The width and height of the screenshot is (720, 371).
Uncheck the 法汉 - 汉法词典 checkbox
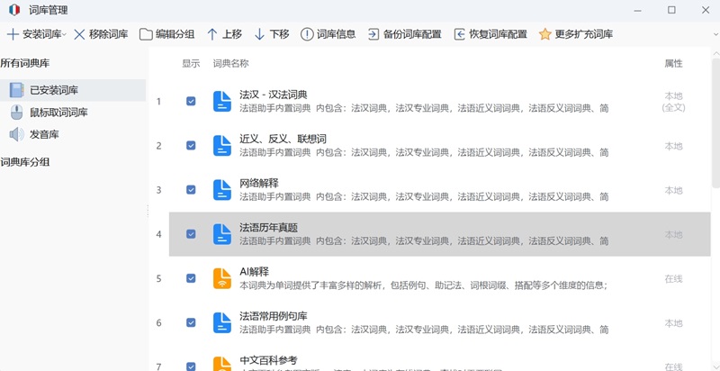(x=191, y=101)
